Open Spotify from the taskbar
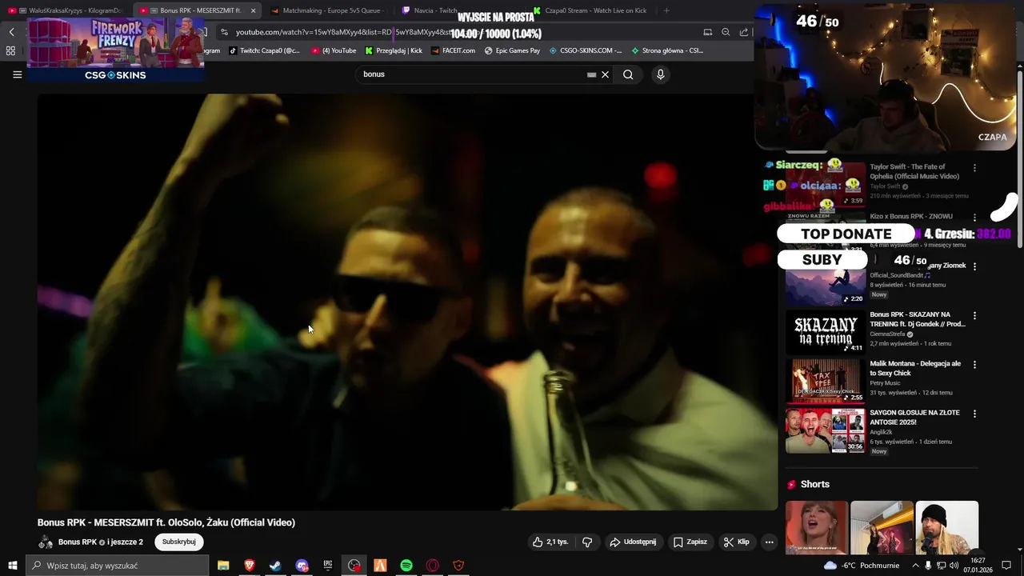1024x576 pixels. pyautogui.click(x=406, y=566)
